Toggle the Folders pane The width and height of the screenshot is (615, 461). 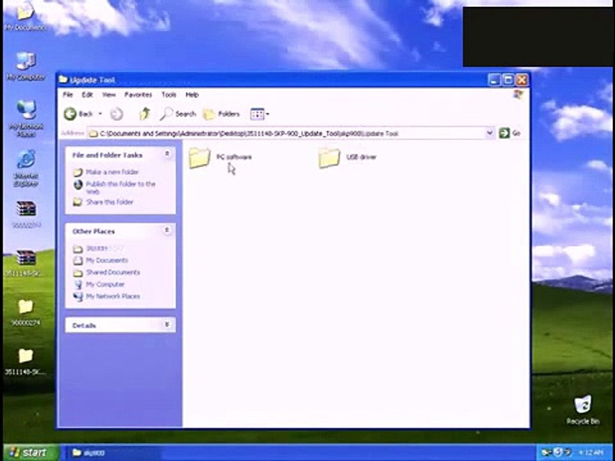click(221, 114)
